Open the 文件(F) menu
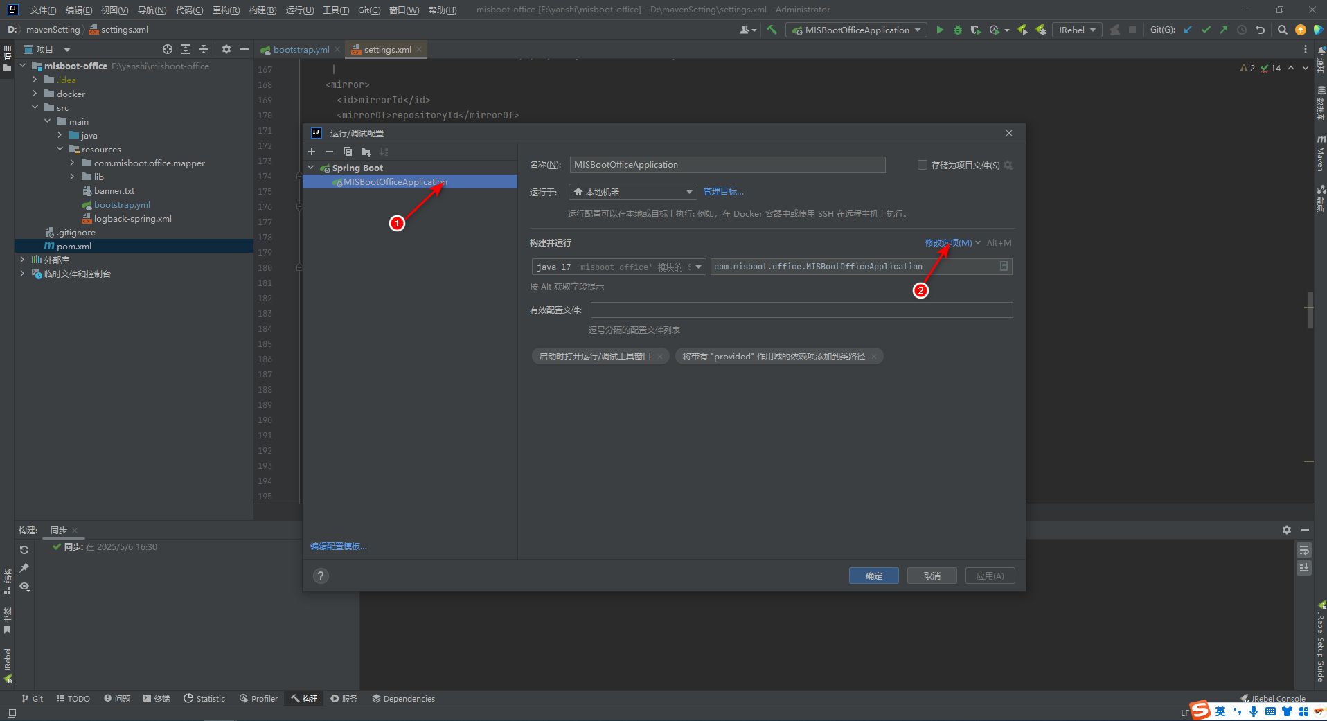 click(43, 10)
